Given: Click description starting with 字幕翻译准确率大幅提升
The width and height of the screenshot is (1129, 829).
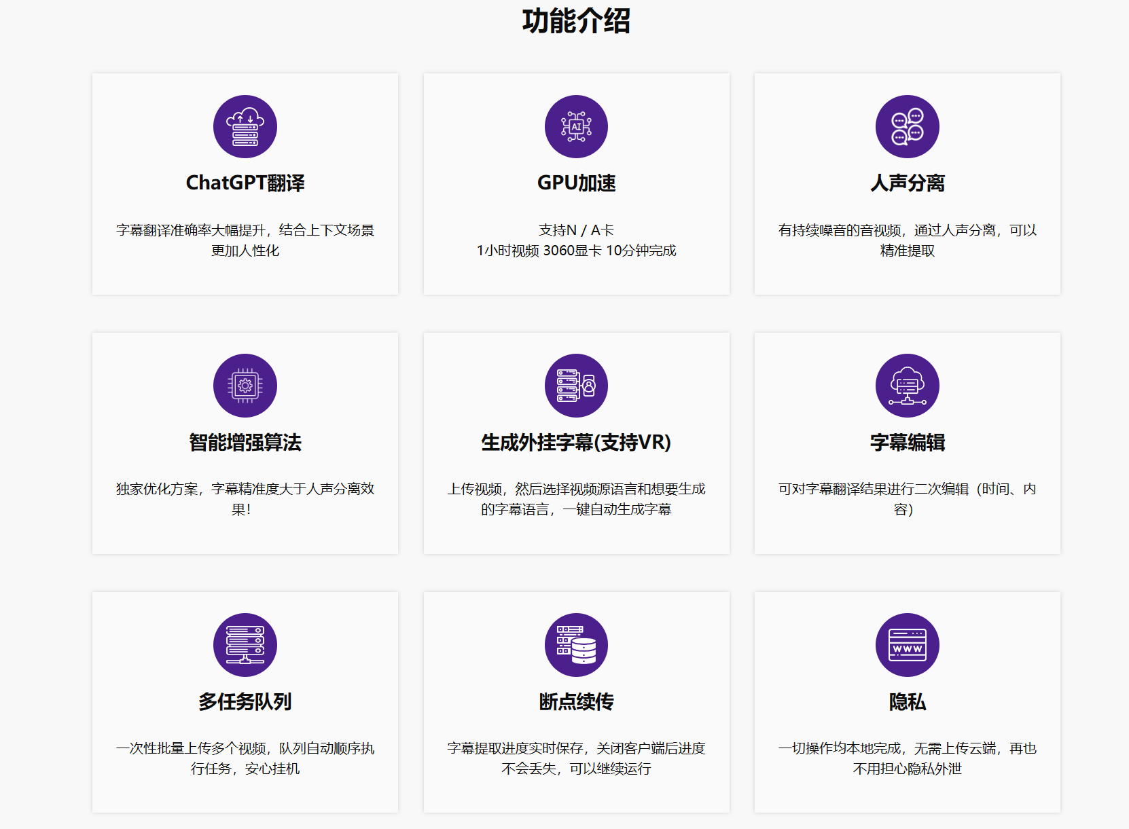Looking at the screenshot, I should click(x=245, y=240).
